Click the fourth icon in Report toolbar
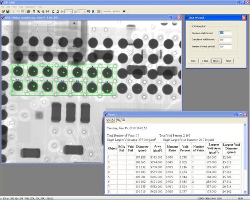Image resolution: width=250 pixels, height=200 pixels. (x=123, y=120)
